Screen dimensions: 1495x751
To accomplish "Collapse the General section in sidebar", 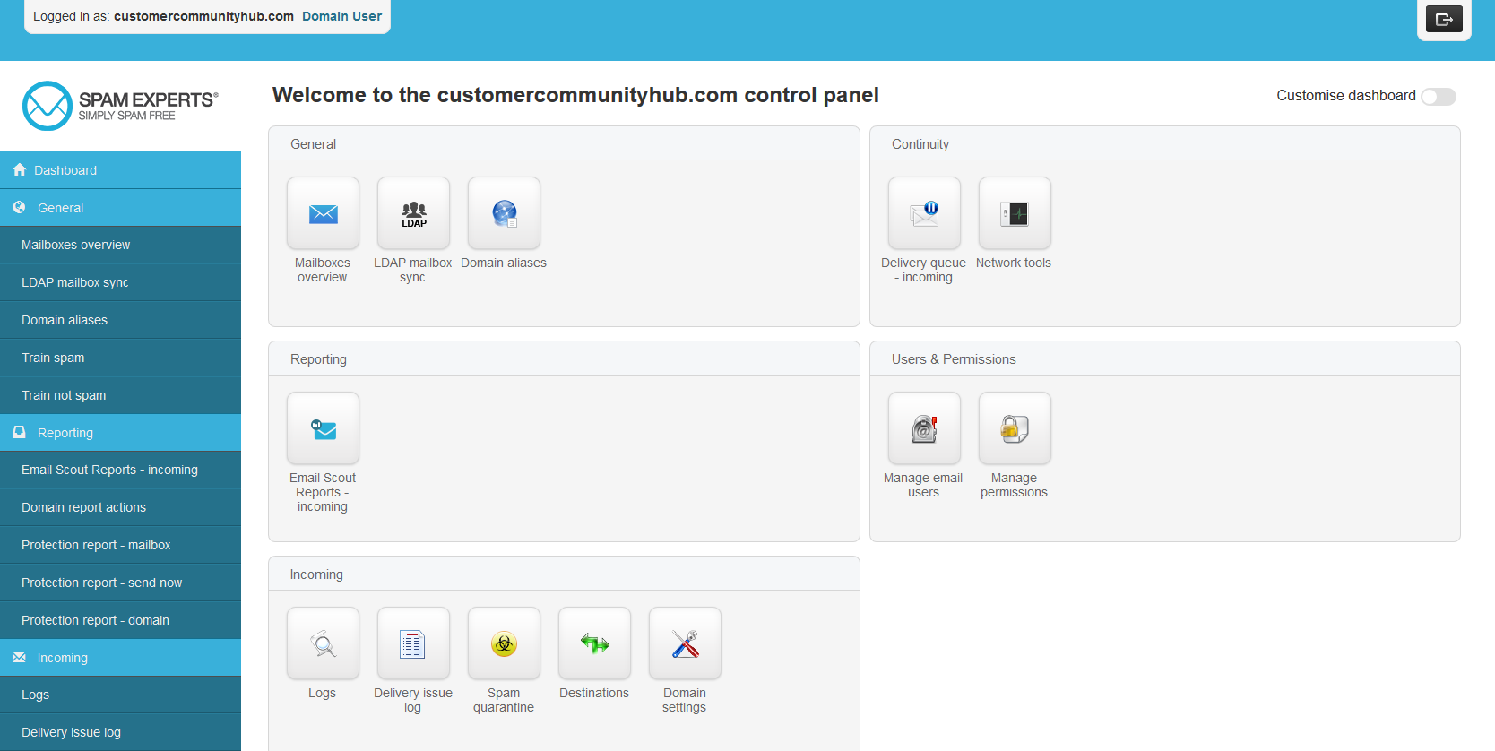I will pos(60,208).
